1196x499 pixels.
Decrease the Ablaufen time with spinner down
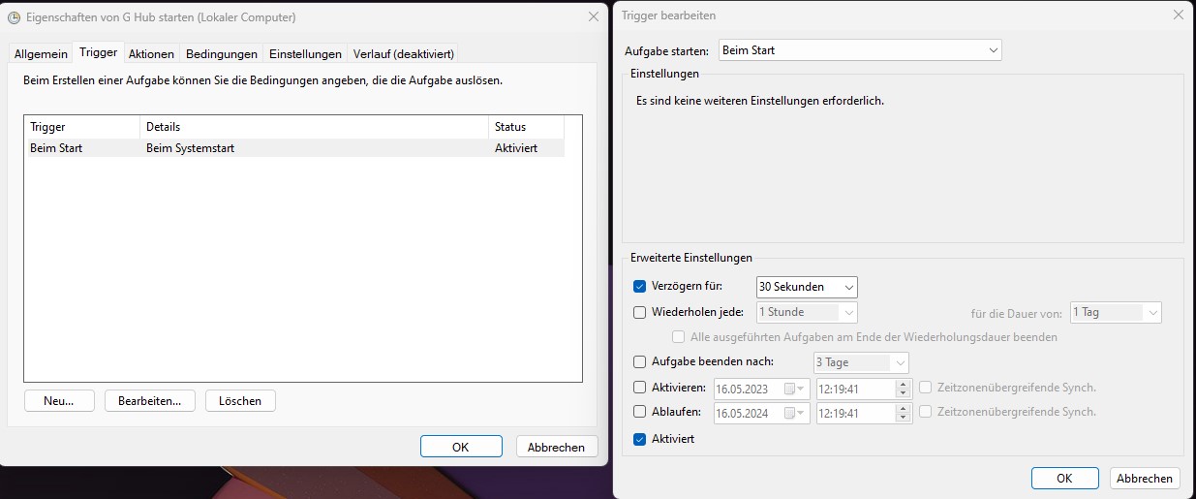tap(904, 418)
